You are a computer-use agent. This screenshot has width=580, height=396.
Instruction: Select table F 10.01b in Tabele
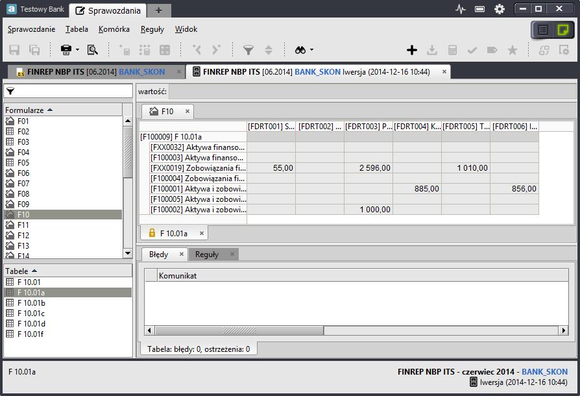[68, 303]
